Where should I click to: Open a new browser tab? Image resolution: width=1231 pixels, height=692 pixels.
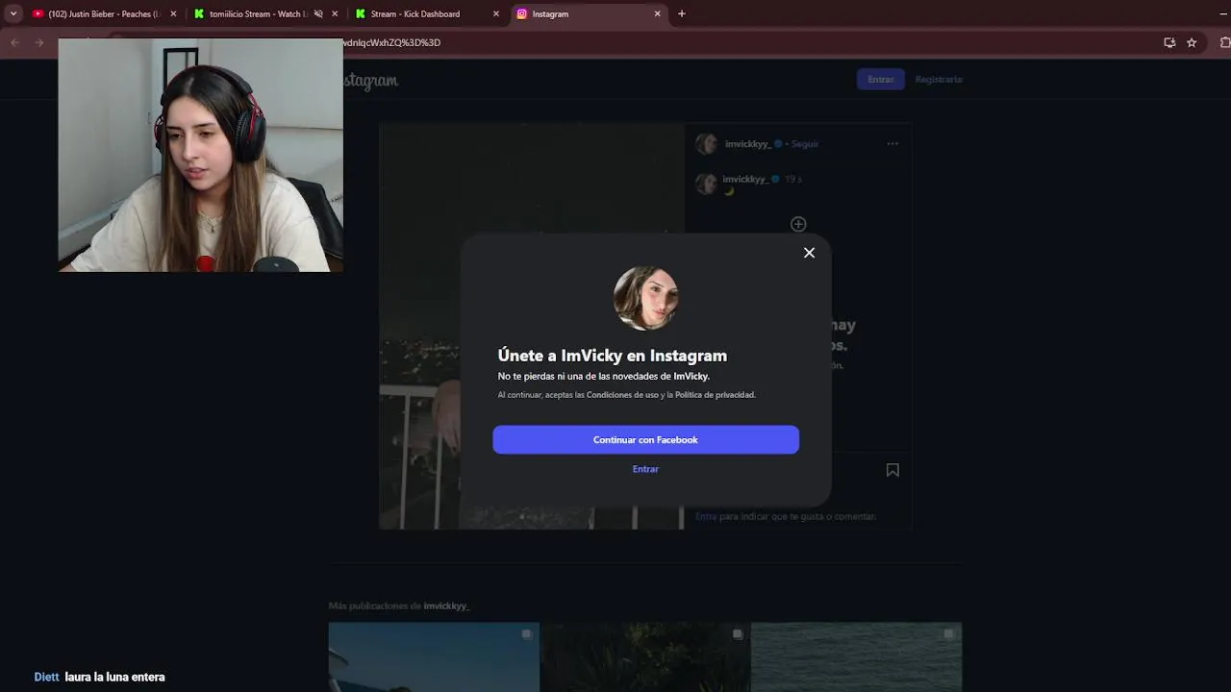pyautogui.click(x=682, y=13)
